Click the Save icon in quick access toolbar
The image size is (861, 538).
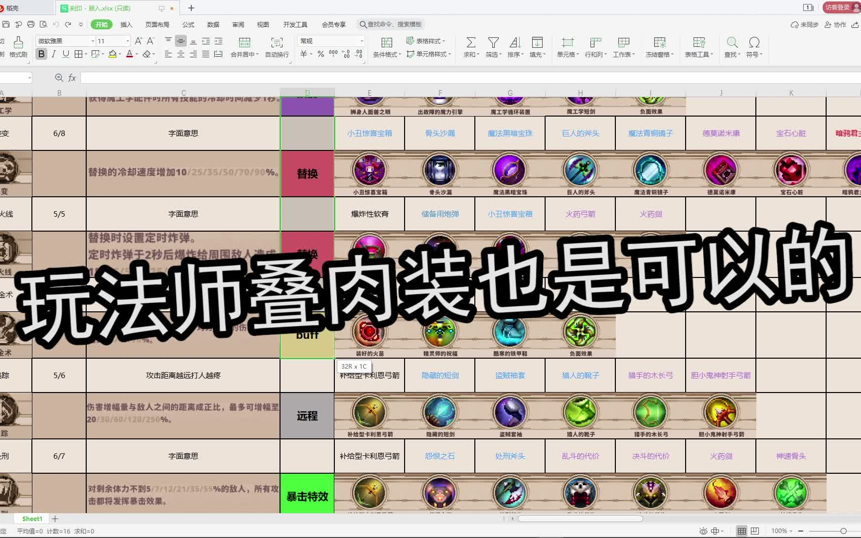[5, 24]
